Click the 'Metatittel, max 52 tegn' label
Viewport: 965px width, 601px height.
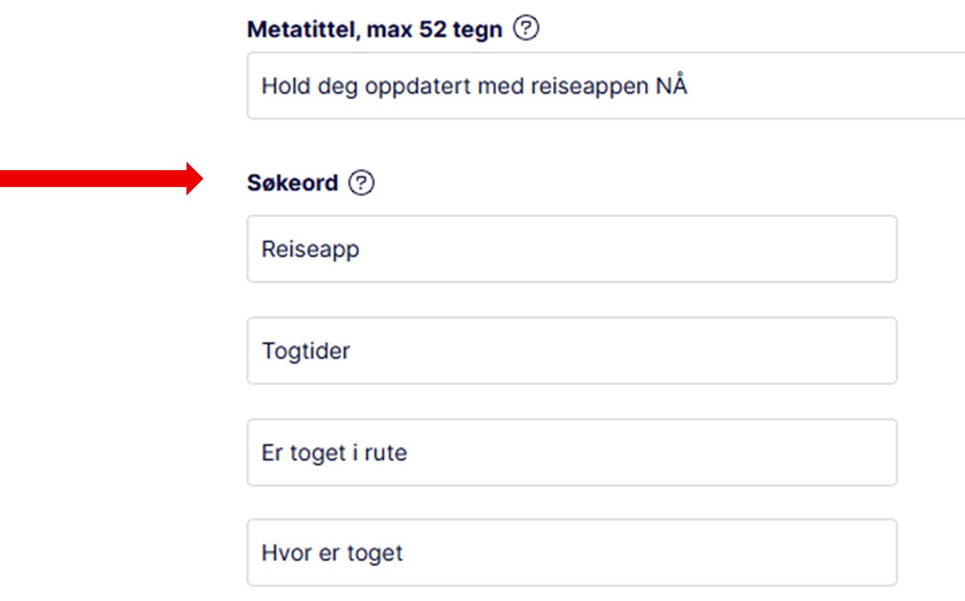[x=374, y=30]
